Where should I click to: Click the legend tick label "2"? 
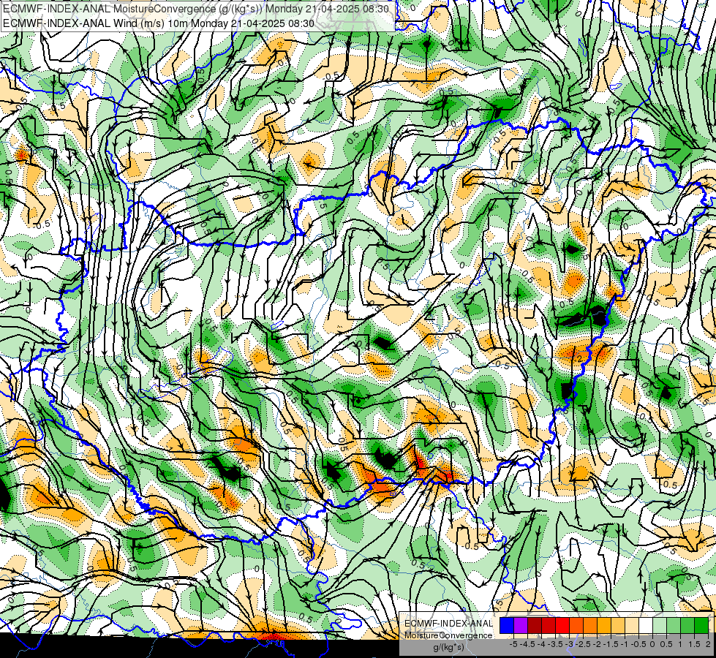point(708,644)
